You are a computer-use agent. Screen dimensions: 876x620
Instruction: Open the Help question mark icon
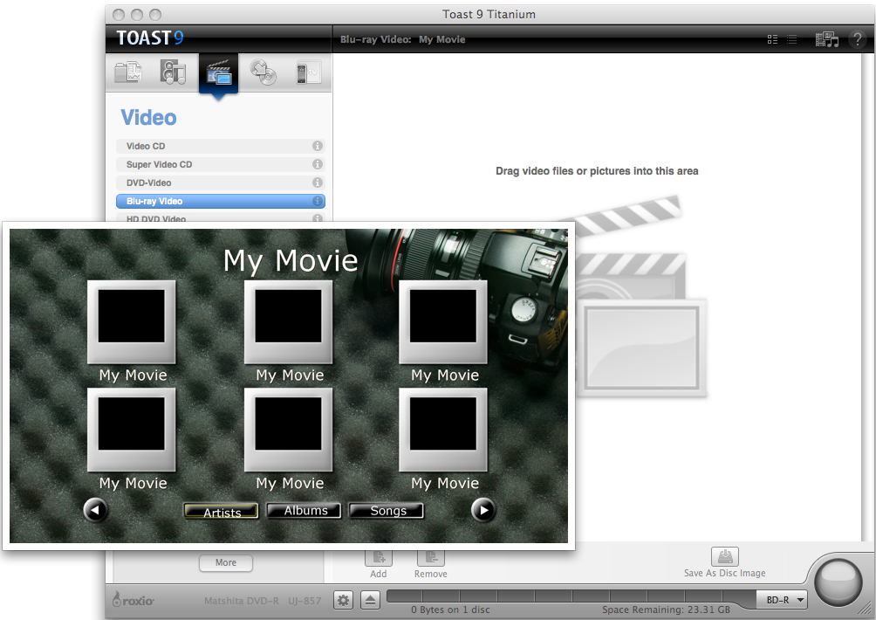(x=857, y=39)
